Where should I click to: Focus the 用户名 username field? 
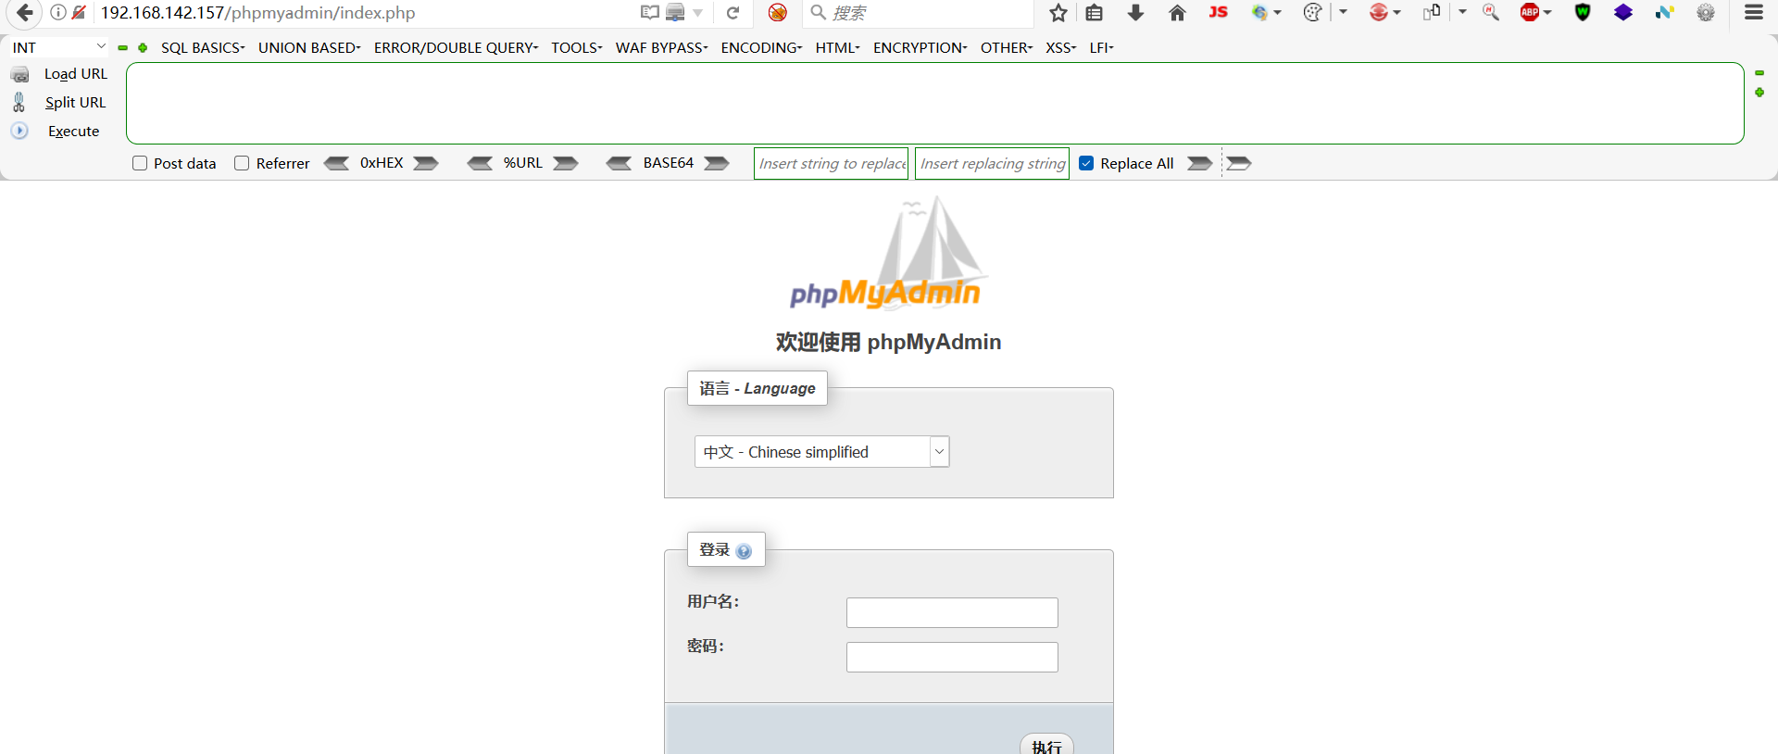[x=952, y=612]
